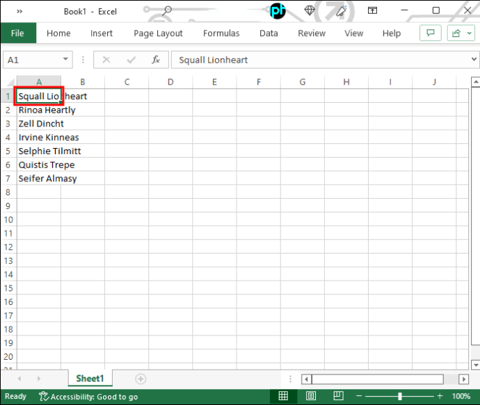Click the horizontal scrollbar thumb
This screenshot has height=405, width=480.
[378, 379]
